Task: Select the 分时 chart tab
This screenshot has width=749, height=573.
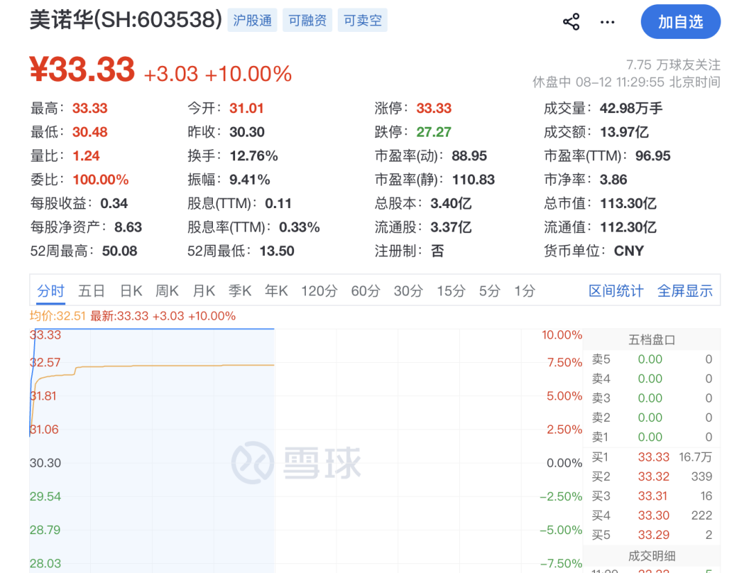Action: (51, 291)
